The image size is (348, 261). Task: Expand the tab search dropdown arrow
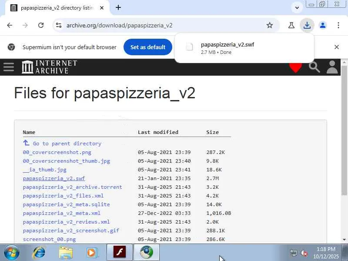[x=297, y=8]
